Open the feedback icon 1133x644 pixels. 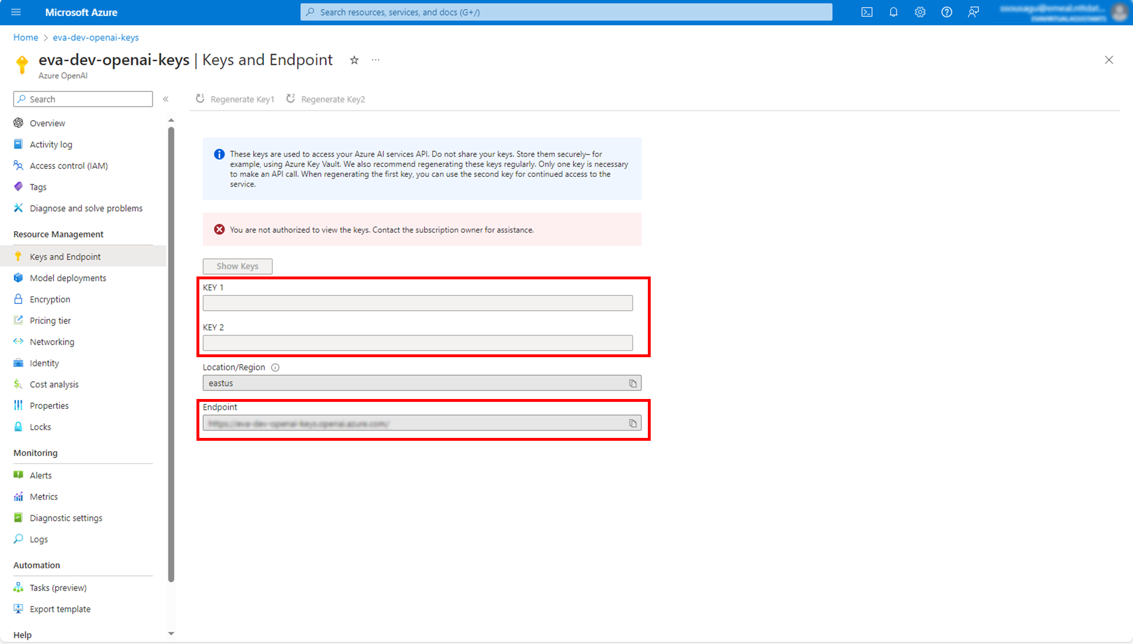(x=973, y=12)
